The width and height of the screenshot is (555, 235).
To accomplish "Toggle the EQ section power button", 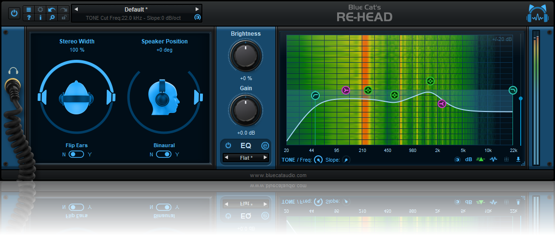I will [228, 146].
